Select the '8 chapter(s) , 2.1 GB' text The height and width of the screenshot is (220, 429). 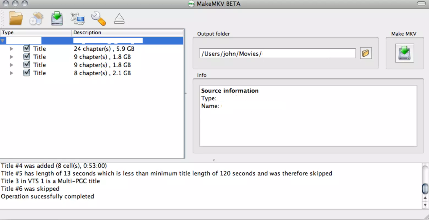tap(102, 73)
